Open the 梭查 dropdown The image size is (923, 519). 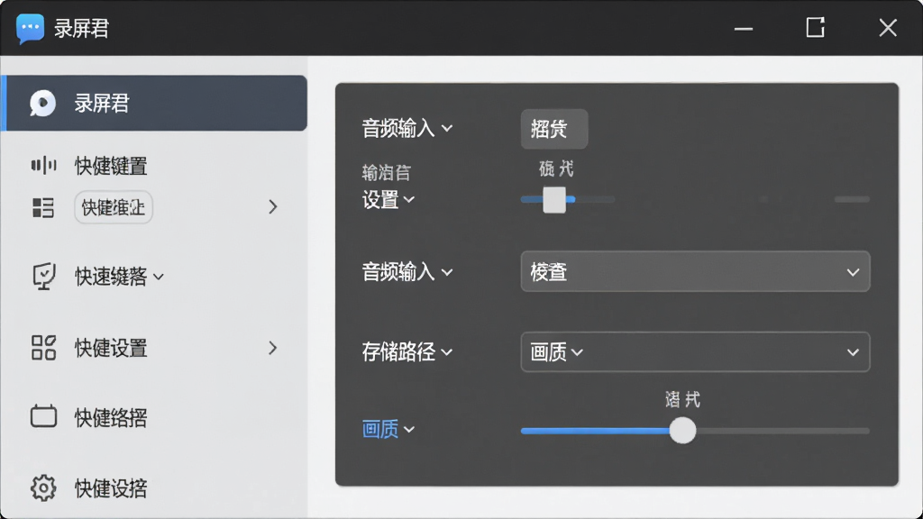695,272
